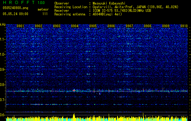
Task: Click the 0909 time marker
Action: click(166, 26)
